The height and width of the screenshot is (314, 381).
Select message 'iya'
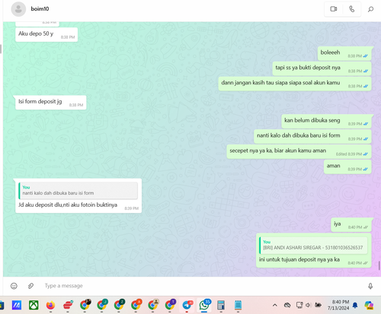point(351,225)
